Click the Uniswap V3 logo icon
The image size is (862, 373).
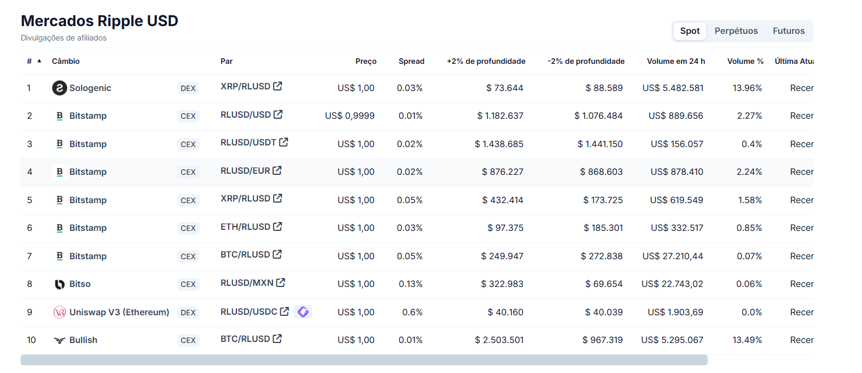pyautogui.click(x=59, y=312)
